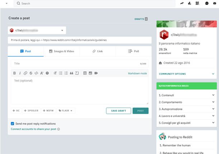Image resolution: width=219 pixels, height=154 pixels.
Task: Switch to Markdown mode
Action: (x=138, y=73)
